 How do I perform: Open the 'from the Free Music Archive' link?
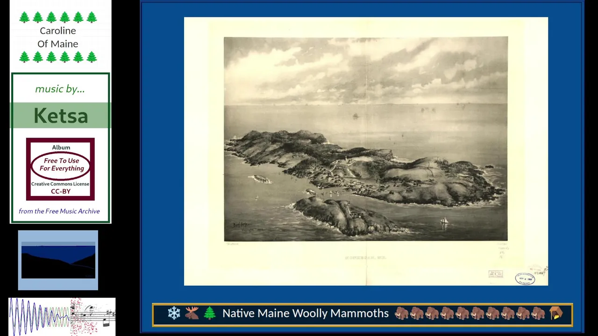point(59,211)
